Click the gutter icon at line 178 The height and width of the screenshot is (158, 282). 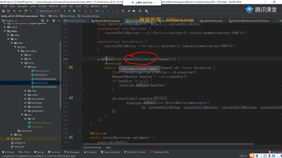(x=70, y=98)
